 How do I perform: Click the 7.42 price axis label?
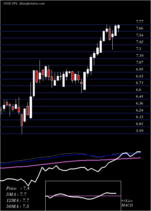[x=140, y=42]
